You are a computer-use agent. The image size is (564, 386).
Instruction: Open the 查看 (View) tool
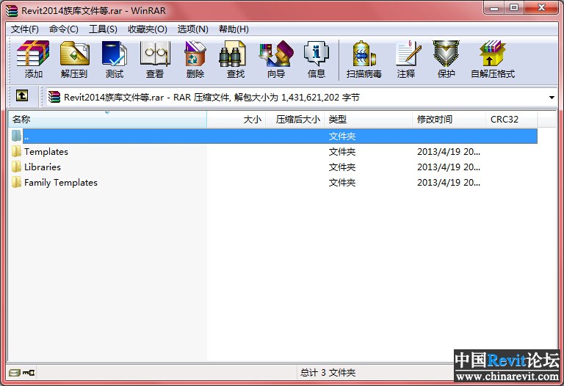click(155, 54)
